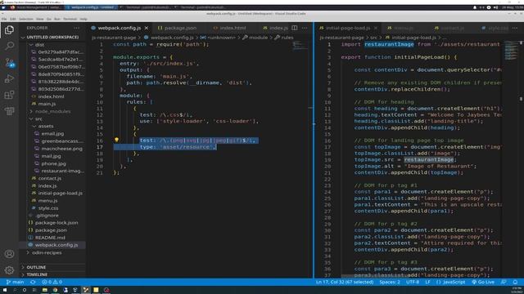Screen dimensions: 524x294
Task: Expand the node_modules folder
Action: [52, 111]
